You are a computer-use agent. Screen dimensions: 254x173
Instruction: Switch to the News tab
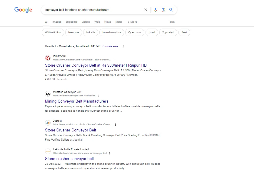108,22
